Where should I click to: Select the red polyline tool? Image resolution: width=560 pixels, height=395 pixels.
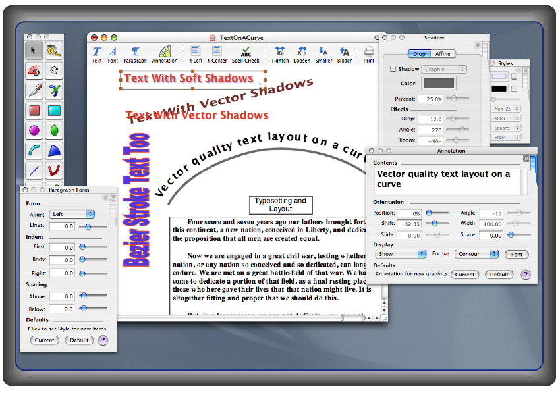(54, 171)
